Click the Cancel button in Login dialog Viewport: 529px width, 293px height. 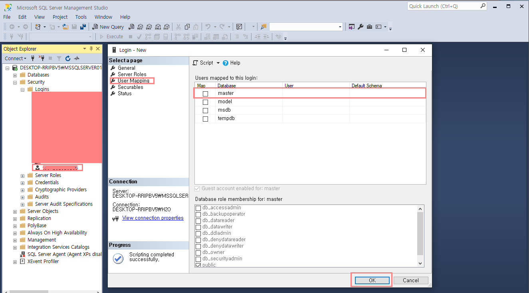point(411,280)
